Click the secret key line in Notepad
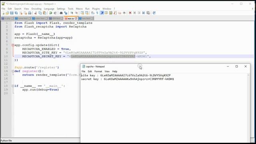 click(x=128, y=79)
